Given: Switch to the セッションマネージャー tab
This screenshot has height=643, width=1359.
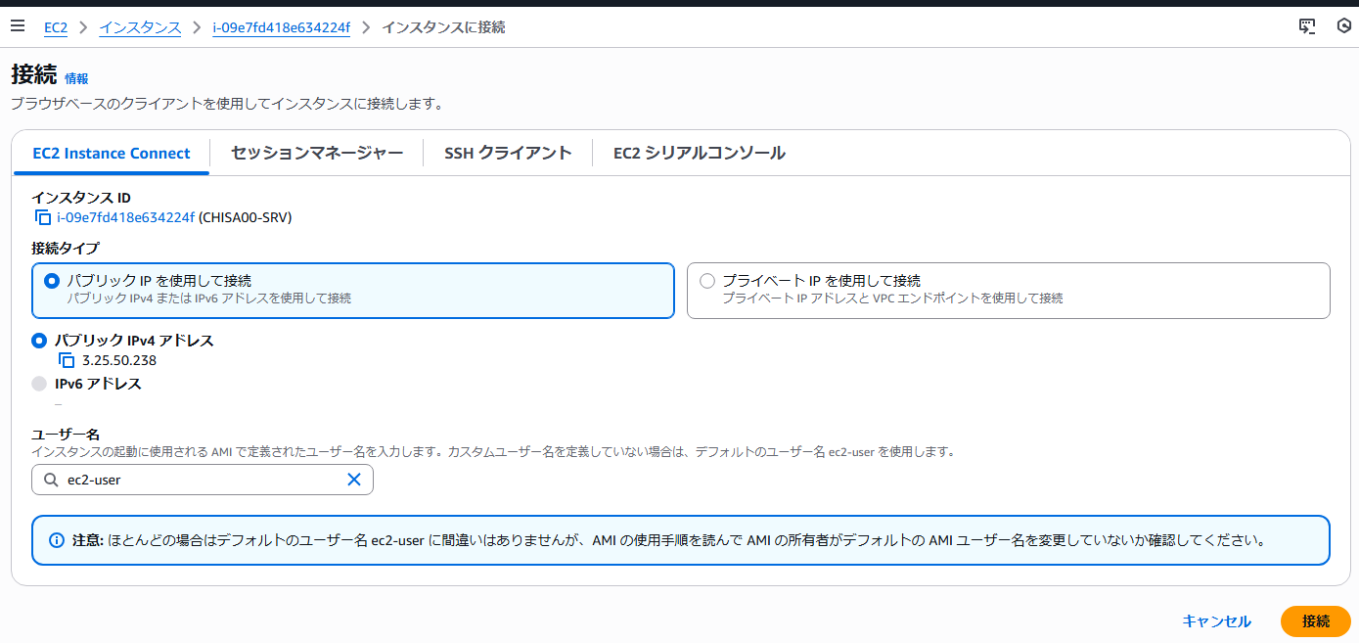Looking at the screenshot, I should coord(316,153).
